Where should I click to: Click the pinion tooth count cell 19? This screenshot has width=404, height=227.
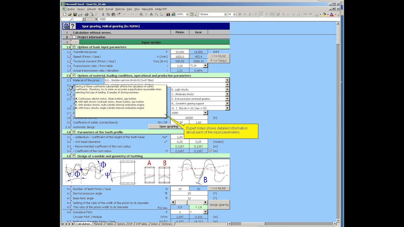click(180, 189)
